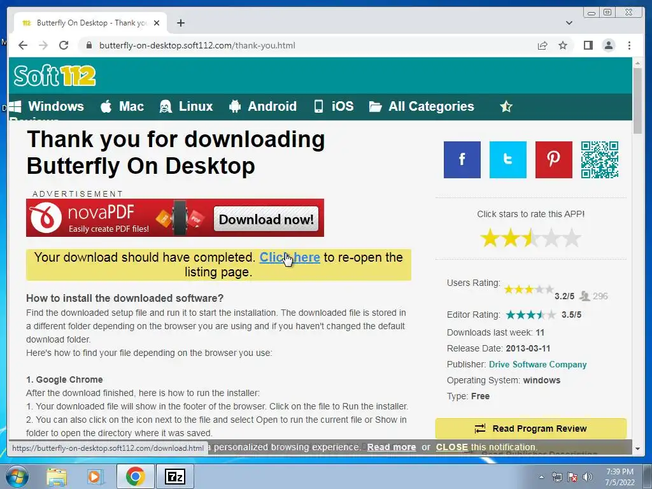Click the padlock site info icon
Screen dimensions: 652x489
pyautogui.click(x=89, y=45)
